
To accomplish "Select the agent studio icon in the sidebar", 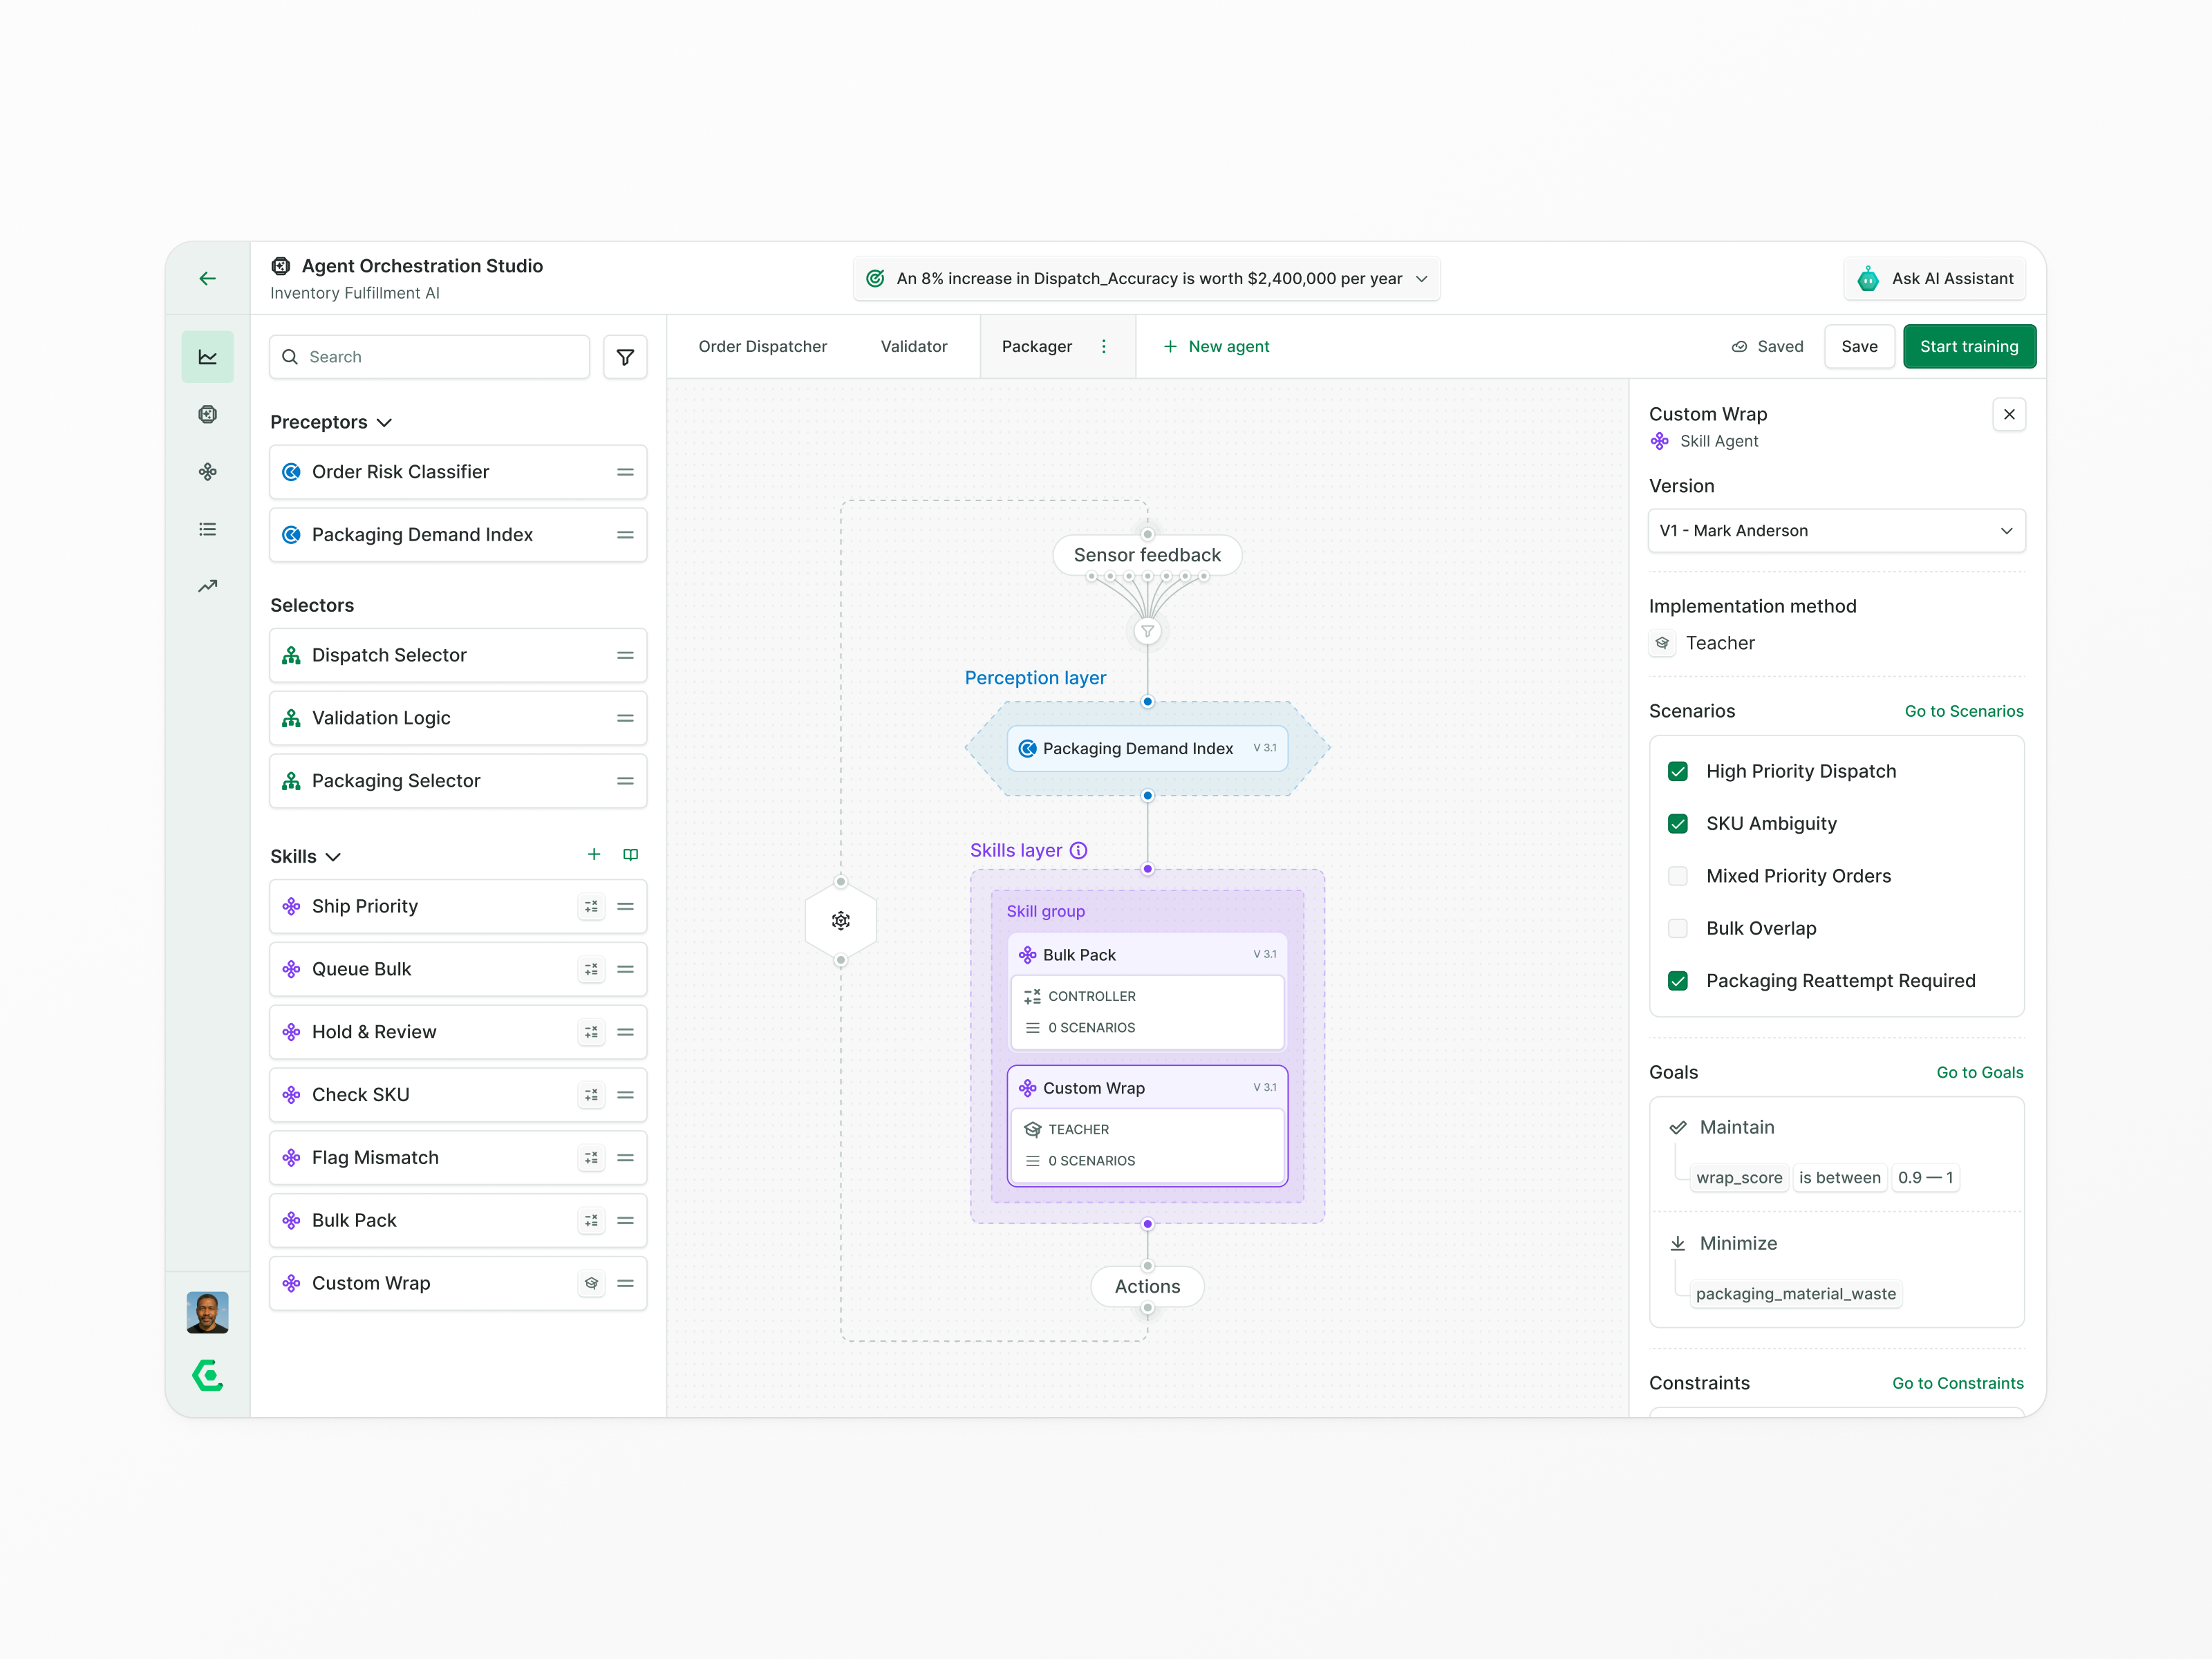I will point(207,414).
